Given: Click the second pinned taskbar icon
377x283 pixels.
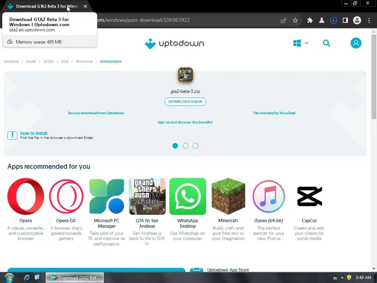Looking at the screenshot, I should click(x=37, y=277).
